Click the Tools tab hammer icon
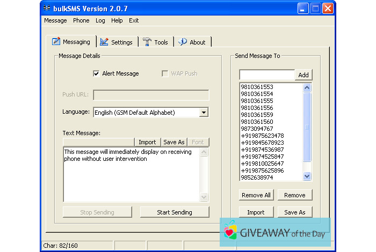The height and width of the screenshot is (252, 376). tap(147, 42)
